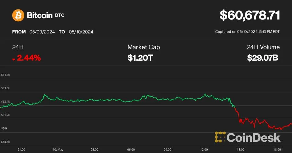Click the CoinDesk watermark logo icon

point(220,137)
